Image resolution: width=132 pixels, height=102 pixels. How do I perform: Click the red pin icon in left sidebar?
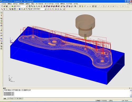click(1, 15)
